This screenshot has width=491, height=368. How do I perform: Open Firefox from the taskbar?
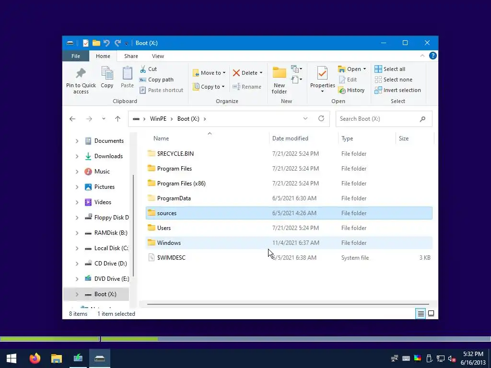(x=35, y=358)
